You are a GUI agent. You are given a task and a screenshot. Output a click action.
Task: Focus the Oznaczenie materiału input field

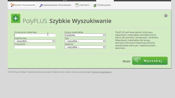[35, 35]
